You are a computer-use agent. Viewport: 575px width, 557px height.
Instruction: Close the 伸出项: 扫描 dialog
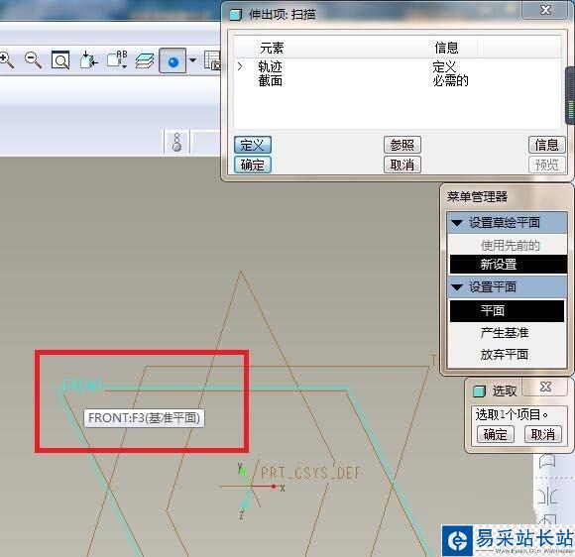pyautogui.click(x=545, y=10)
